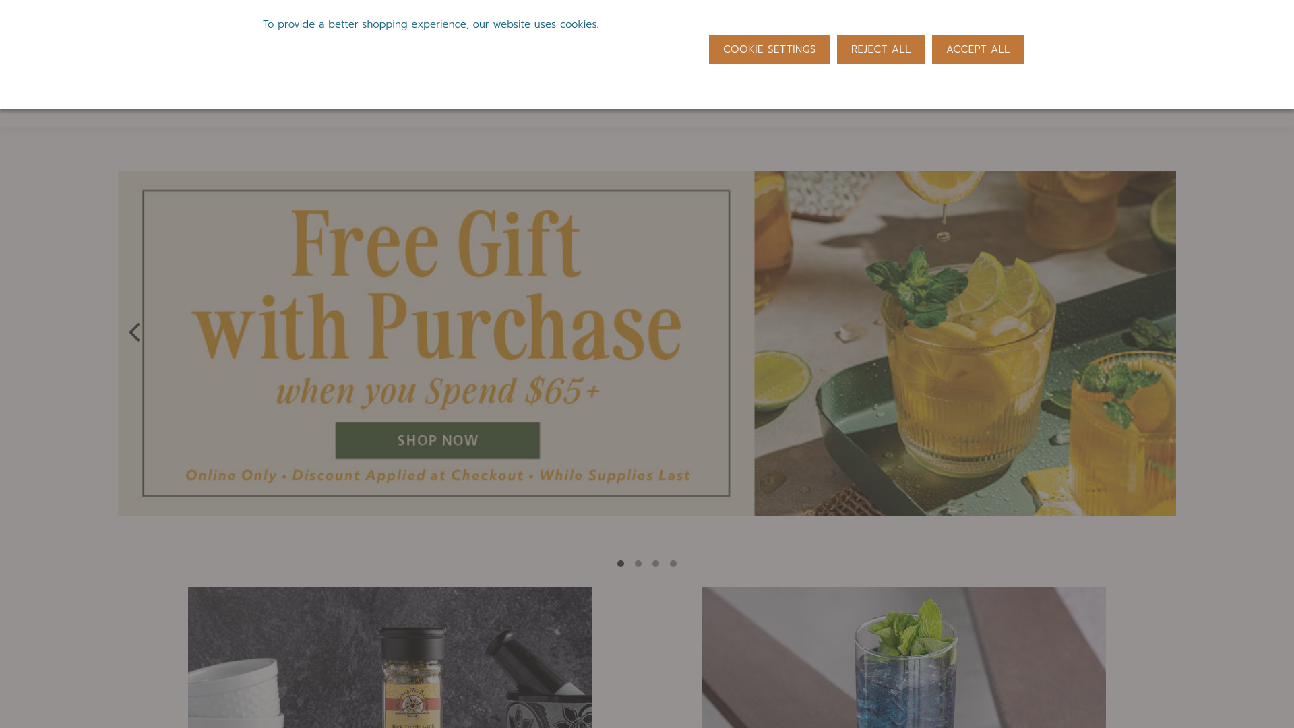Image resolution: width=1294 pixels, height=728 pixels.
Task: Jump to the third carousel slide dot
Action: coord(656,564)
